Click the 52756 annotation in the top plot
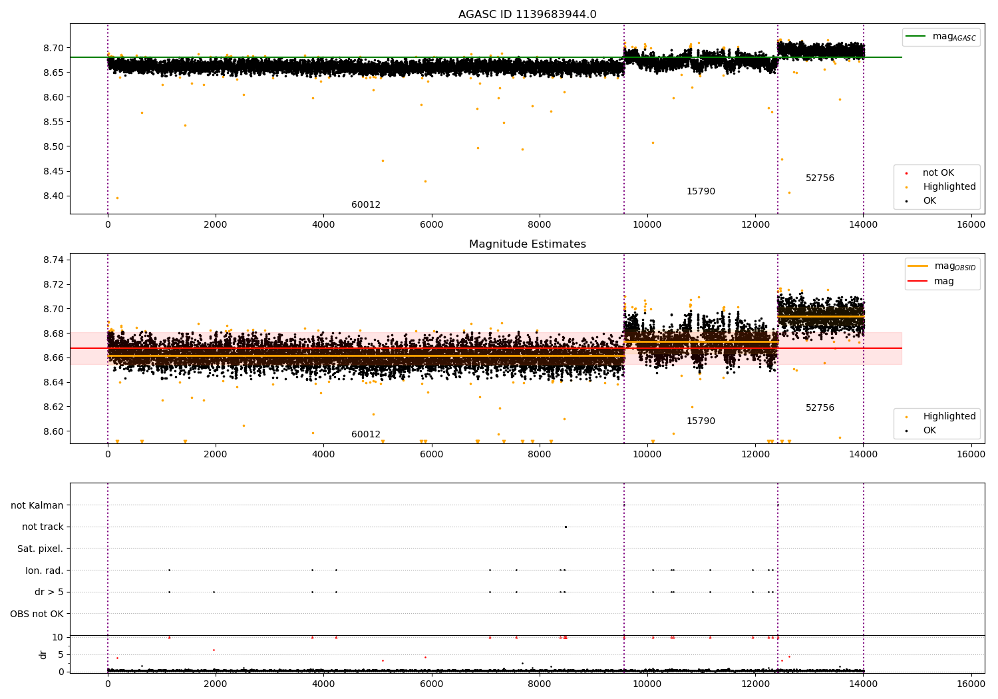The image size is (998, 699). click(820, 178)
